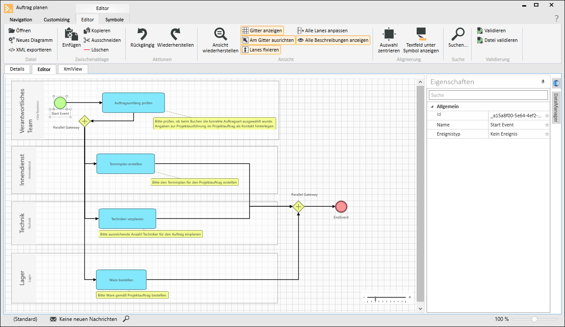Toggle Lanes fixieren
This screenshot has height=327, width=565.
pyautogui.click(x=260, y=50)
